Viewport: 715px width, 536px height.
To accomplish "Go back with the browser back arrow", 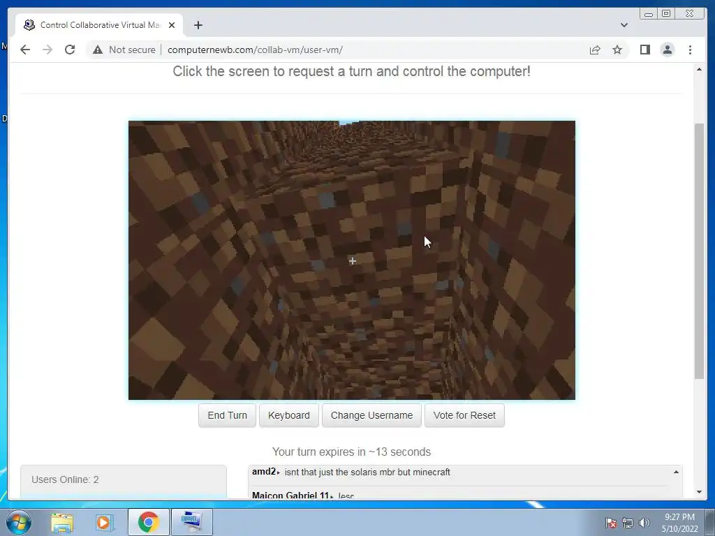I will click(25, 50).
